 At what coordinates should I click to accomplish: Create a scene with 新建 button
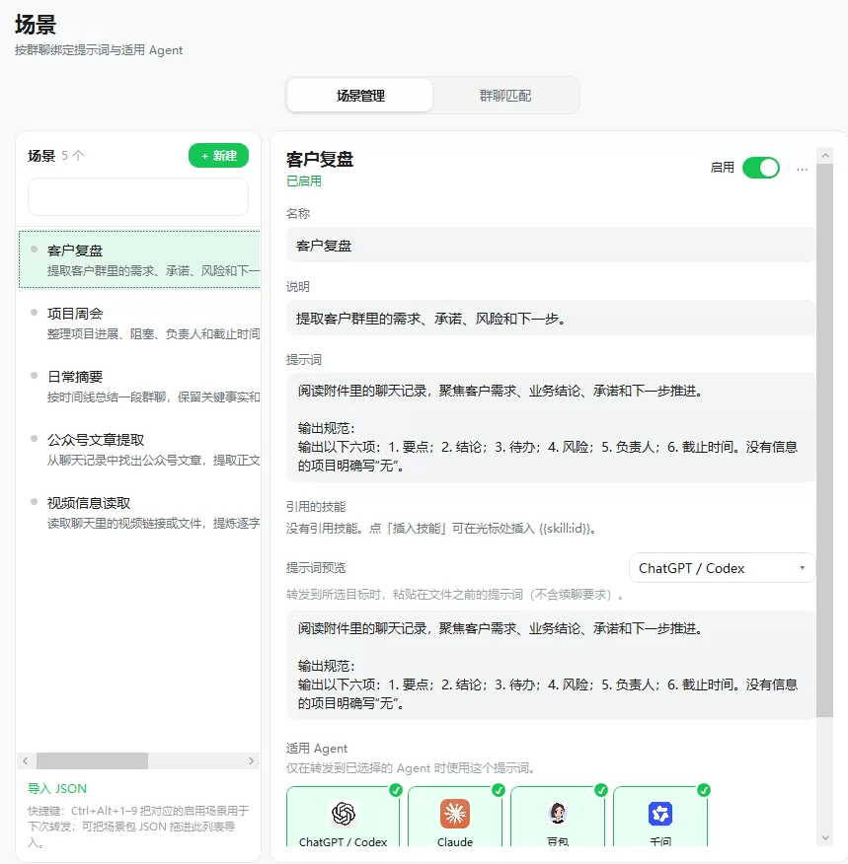coord(218,156)
